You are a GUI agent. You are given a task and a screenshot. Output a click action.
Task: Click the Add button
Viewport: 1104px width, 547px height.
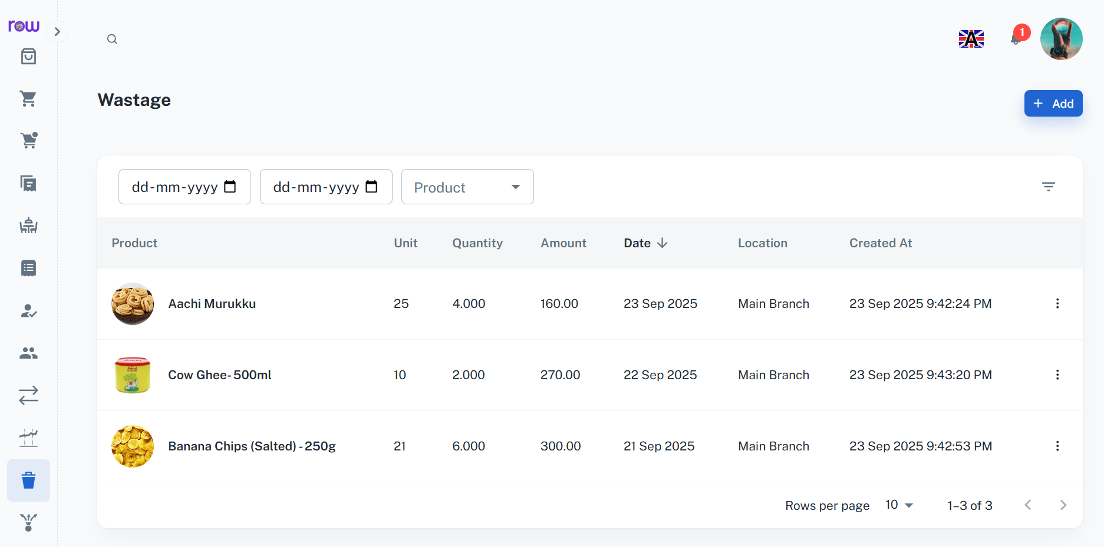[1053, 104]
